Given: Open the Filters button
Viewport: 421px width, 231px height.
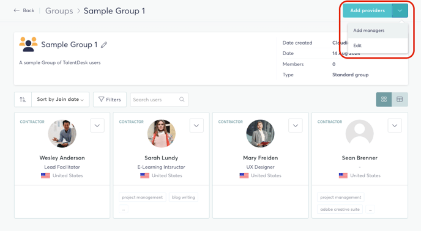Looking at the screenshot, I should pyautogui.click(x=110, y=100).
